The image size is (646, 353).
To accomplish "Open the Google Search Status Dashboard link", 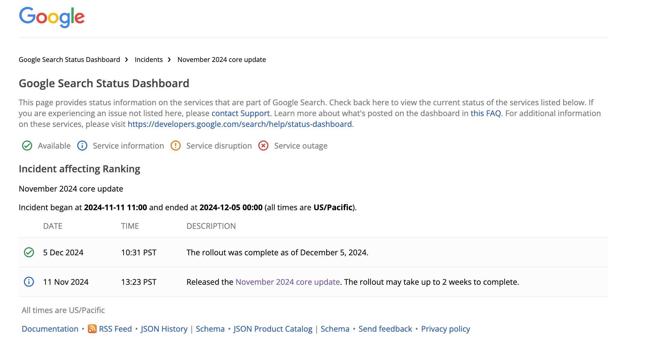I will pos(69,59).
